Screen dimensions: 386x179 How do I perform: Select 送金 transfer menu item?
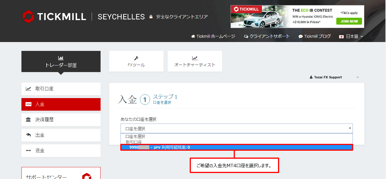tap(61, 151)
